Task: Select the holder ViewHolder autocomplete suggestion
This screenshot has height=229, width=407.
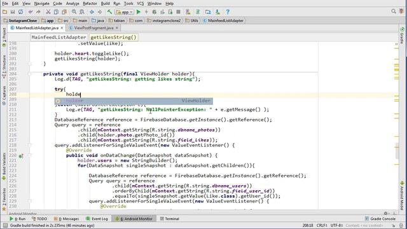Action: click(134, 101)
